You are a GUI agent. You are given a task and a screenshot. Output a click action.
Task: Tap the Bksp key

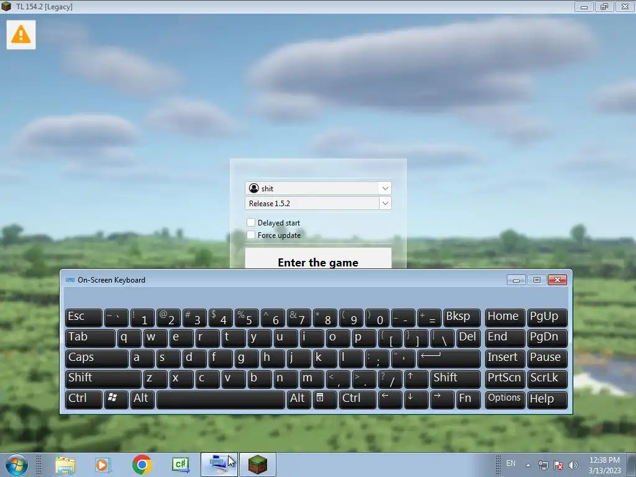(x=462, y=317)
